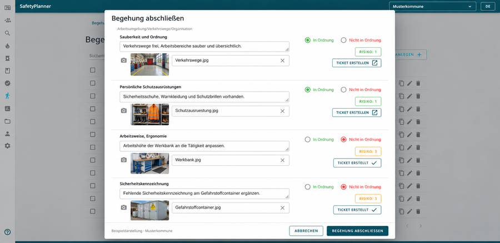
Task: Remove Werkbank.jpg with its X icon
Action: coord(282,160)
